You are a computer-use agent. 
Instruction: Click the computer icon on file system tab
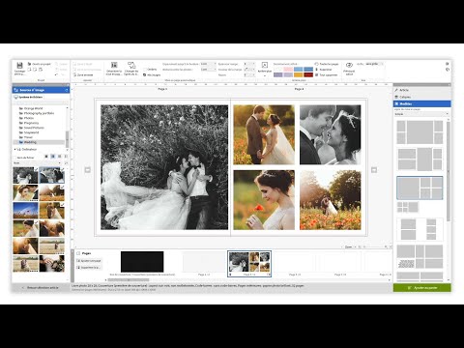(x=15, y=97)
